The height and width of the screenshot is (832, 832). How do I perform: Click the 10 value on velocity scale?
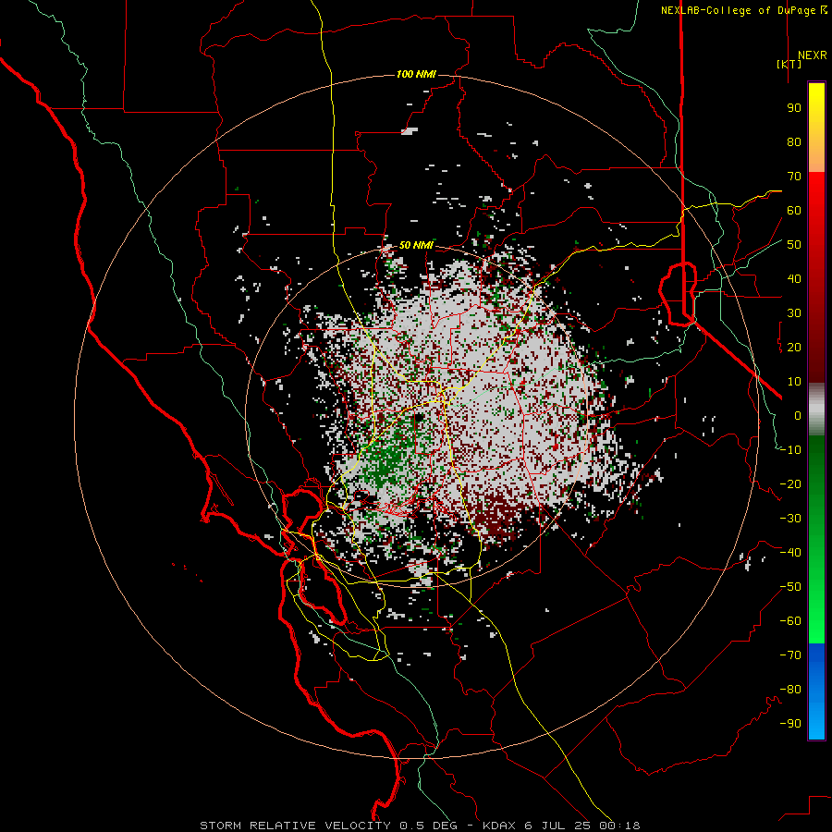click(794, 382)
